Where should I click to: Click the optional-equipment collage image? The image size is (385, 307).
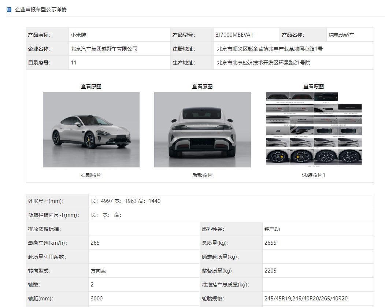click(314, 129)
